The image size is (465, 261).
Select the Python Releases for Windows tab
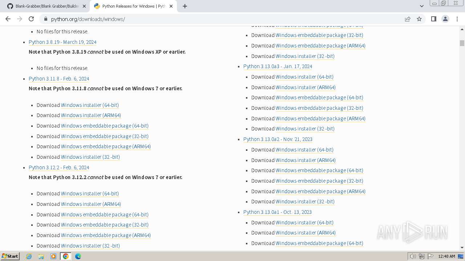133,6
